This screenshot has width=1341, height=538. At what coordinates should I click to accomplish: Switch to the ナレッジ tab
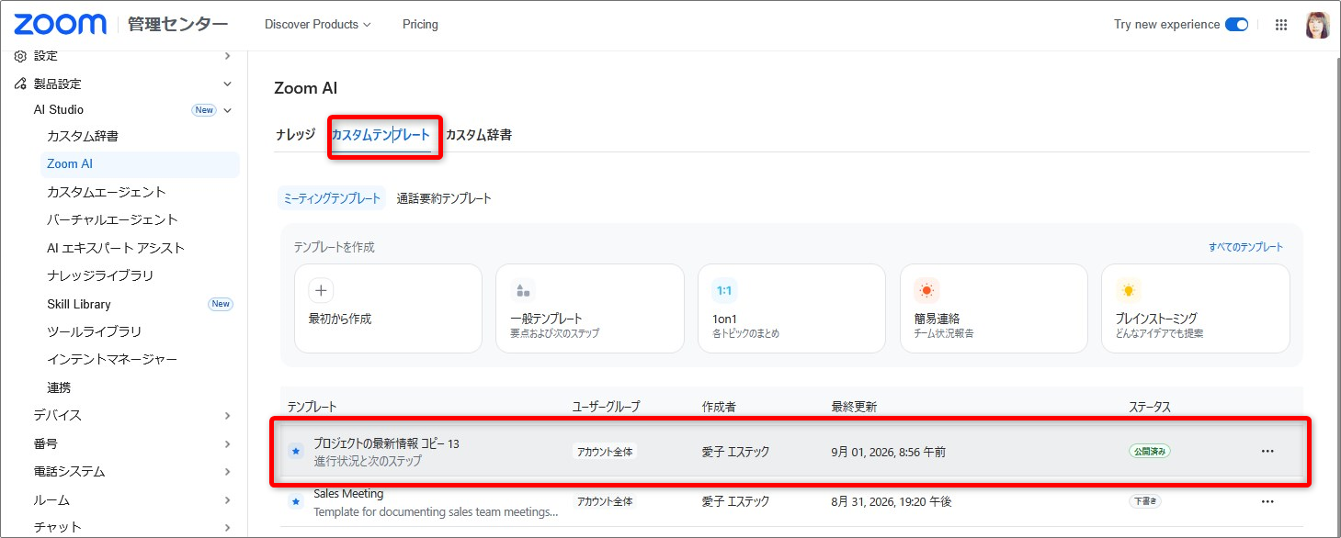pyautogui.click(x=296, y=135)
